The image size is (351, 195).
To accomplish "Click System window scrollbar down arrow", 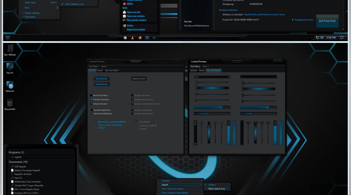I will [343, 29].
